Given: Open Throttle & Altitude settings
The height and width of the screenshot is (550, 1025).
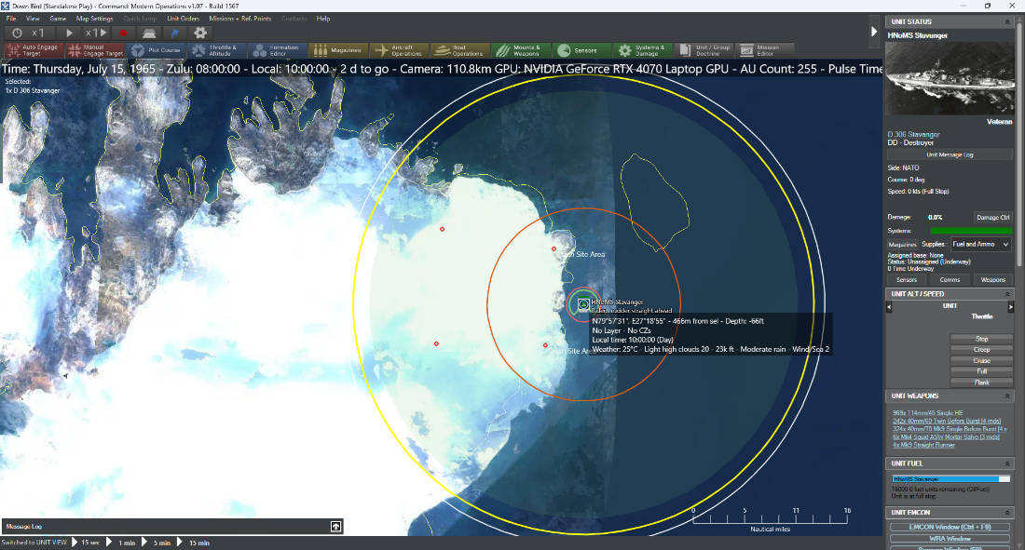Looking at the screenshot, I should click(x=216, y=50).
